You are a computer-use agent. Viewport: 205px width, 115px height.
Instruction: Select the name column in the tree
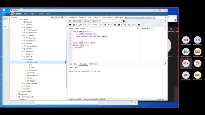point(32,67)
